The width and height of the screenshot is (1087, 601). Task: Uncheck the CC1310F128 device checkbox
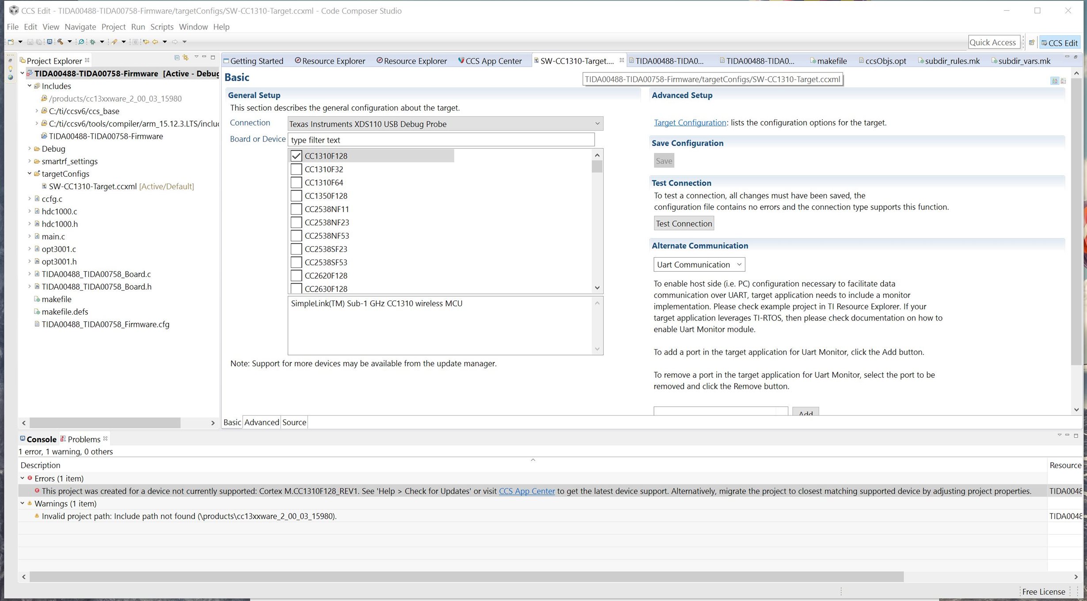coord(296,156)
